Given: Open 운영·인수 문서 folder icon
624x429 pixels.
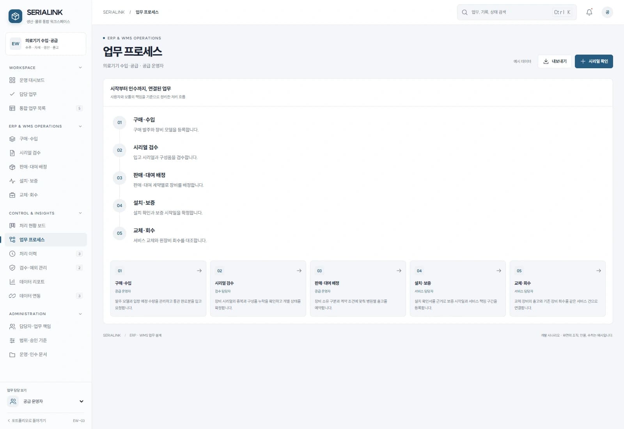Looking at the screenshot, I should pyautogui.click(x=12, y=355).
